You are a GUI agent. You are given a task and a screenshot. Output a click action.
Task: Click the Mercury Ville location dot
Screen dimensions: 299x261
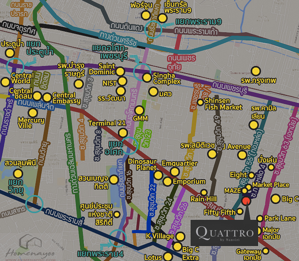tap(33, 112)
